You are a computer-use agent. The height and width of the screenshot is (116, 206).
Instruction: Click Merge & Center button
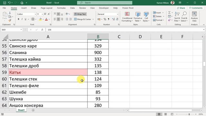click(x=83, y=19)
